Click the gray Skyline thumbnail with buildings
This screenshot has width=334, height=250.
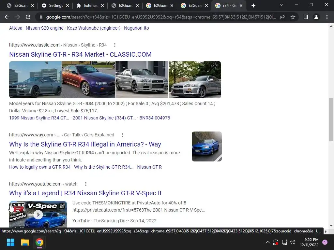35,80
